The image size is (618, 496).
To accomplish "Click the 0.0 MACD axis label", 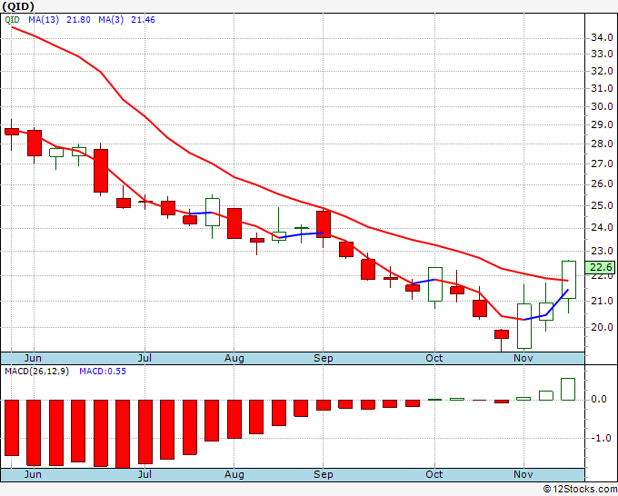I will point(599,400).
